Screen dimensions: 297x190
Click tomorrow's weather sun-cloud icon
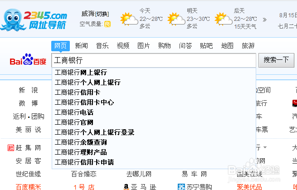176,19
